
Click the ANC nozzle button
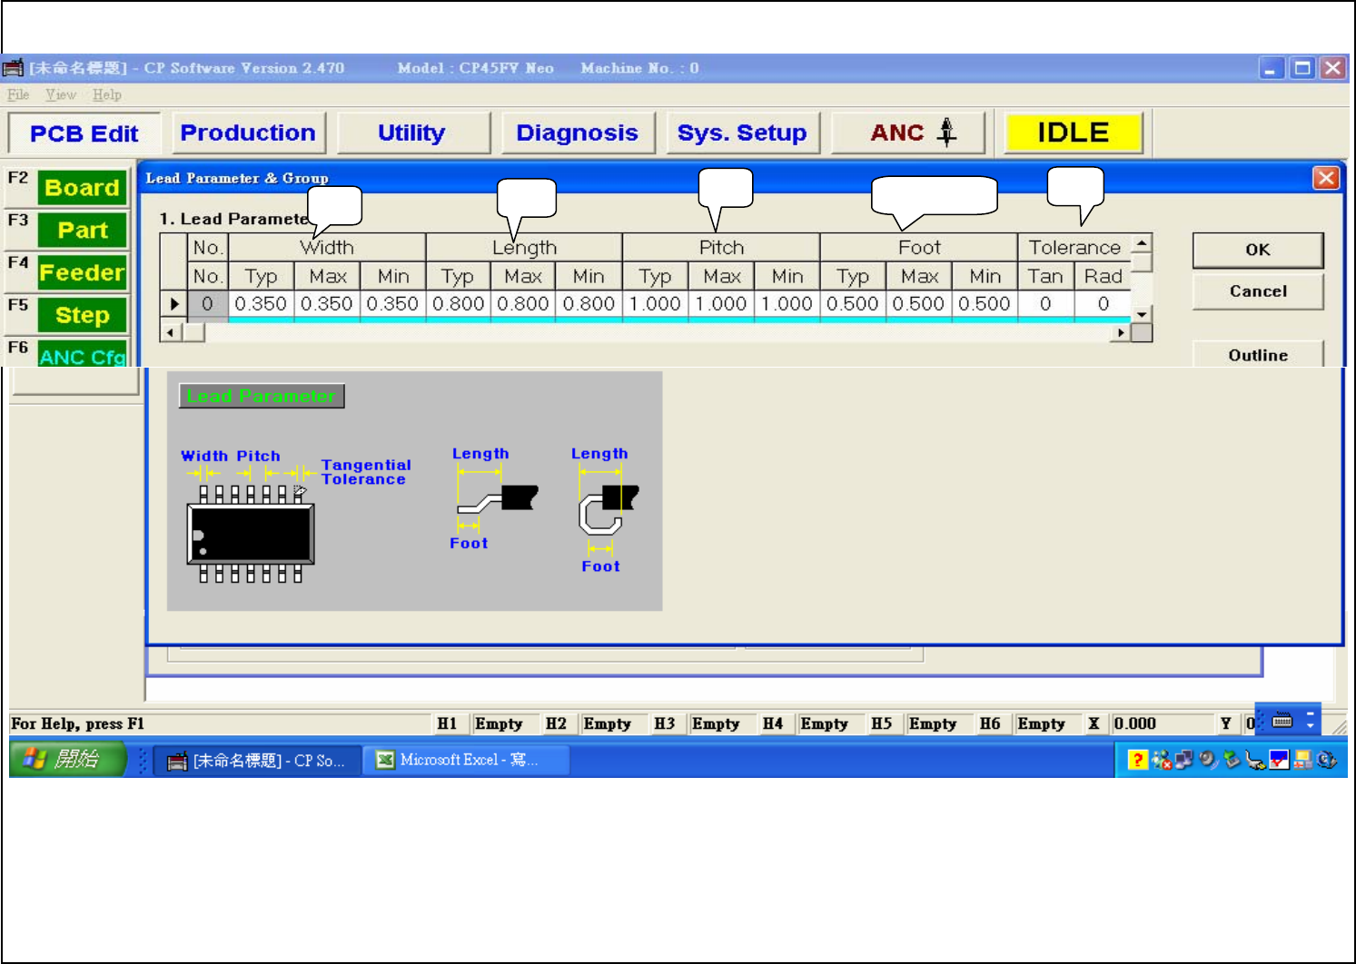click(910, 133)
